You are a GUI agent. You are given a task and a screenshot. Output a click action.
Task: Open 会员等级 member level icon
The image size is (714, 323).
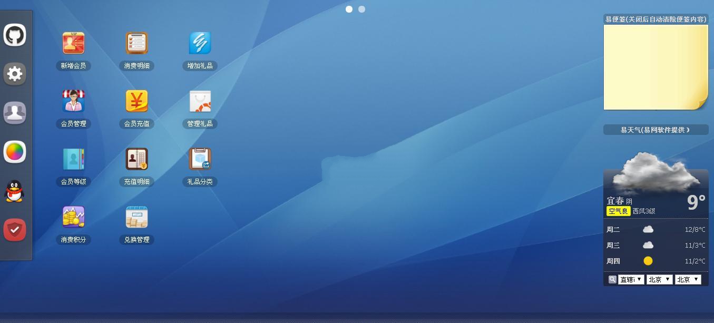73,159
